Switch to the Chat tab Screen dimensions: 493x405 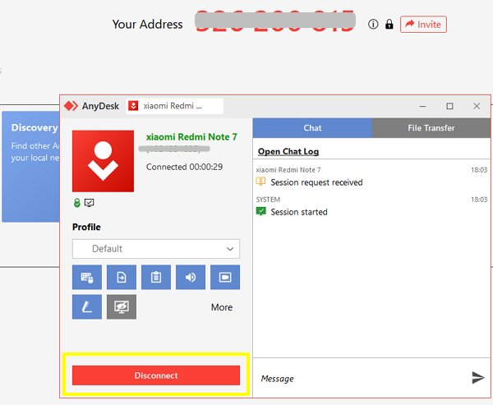click(312, 128)
